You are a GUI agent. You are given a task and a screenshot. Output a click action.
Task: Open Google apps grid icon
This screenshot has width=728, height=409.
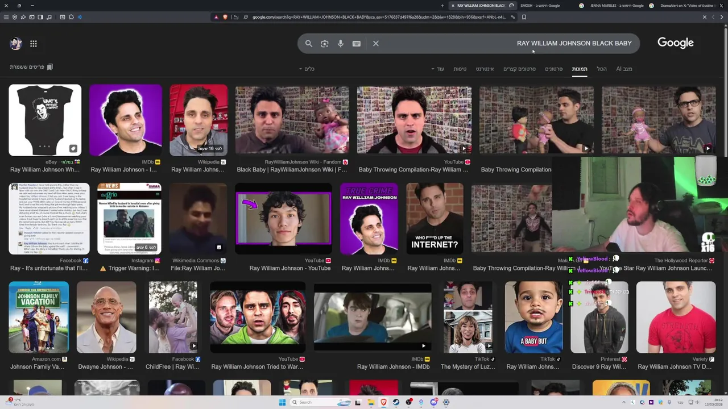[34, 44]
